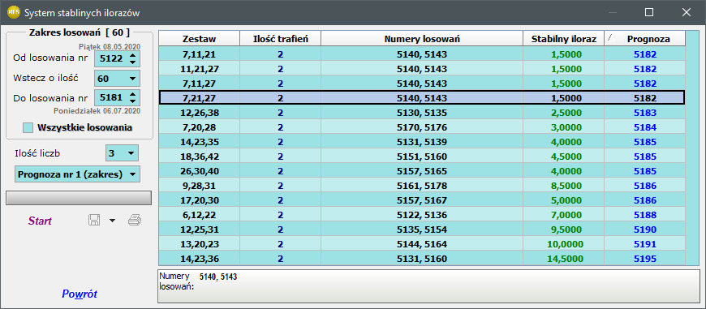
Task: Click the printer icon
Action: click(x=135, y=221)
